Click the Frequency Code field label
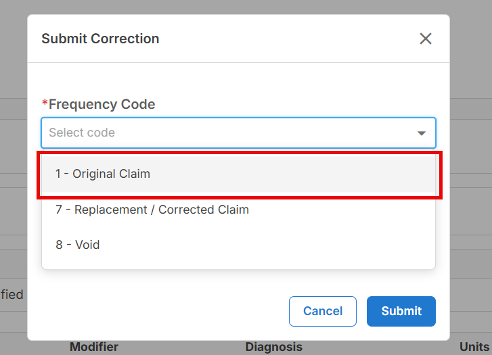Viewport: 492px width, 355px height. (x=102, y=104)
